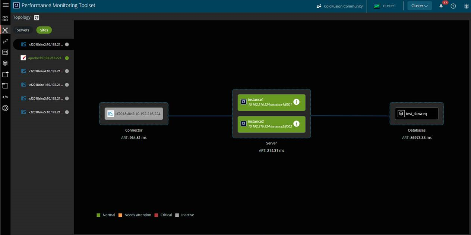Image resolution: width=471 pixels, height=235 pixels.
Task: Switch to the Sites tab
Action: click(x=44, y=30)
